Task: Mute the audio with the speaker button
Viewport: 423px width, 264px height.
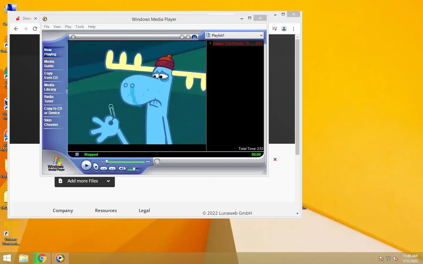Action: click(122, 169)
